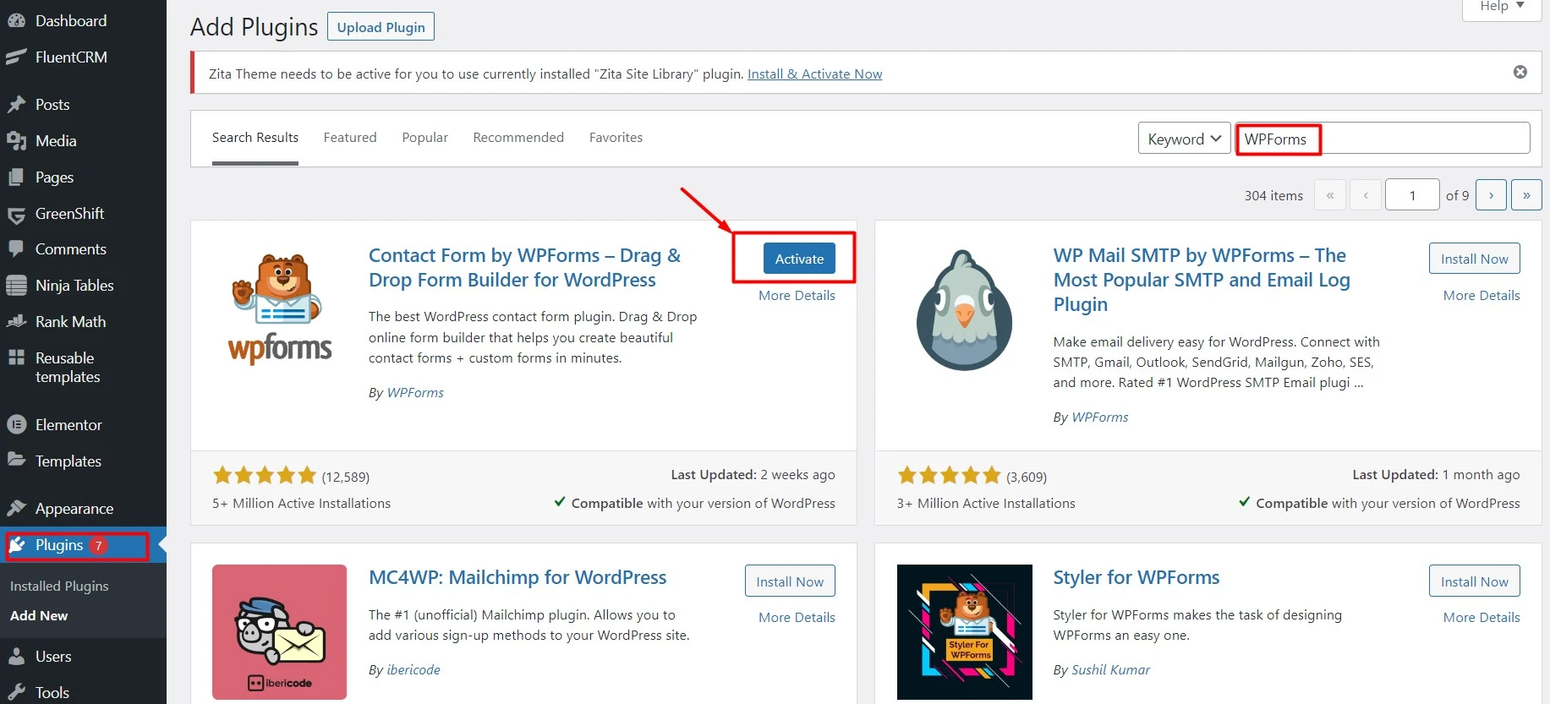Screen dimensions: 1550x704
Task: Switch to Featured tab
Action: [350, 138]
